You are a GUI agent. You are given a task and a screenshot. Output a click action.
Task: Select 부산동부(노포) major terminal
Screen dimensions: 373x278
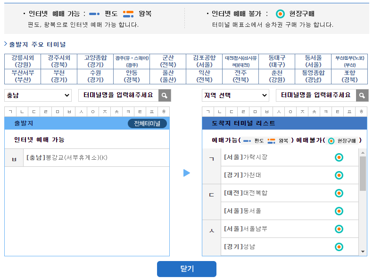click(x=350, y=61)
